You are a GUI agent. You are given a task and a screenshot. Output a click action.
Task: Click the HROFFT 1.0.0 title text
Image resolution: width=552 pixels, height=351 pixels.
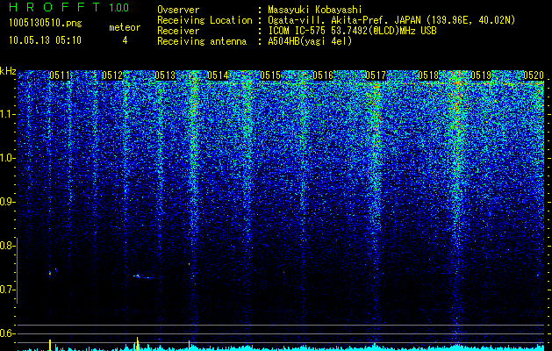68,7
